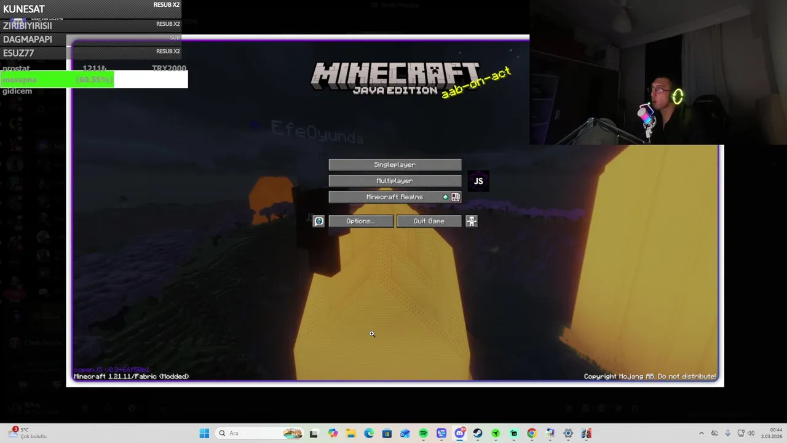Open the network tray icon
This screenshot has width=787, height=443.
click(741, 433)
